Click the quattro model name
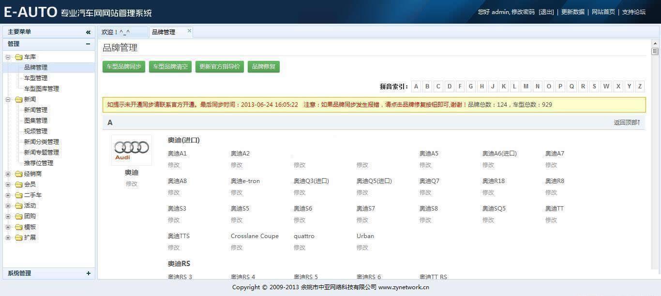This screenshot has height=296, width=661. tap(304, 236)
